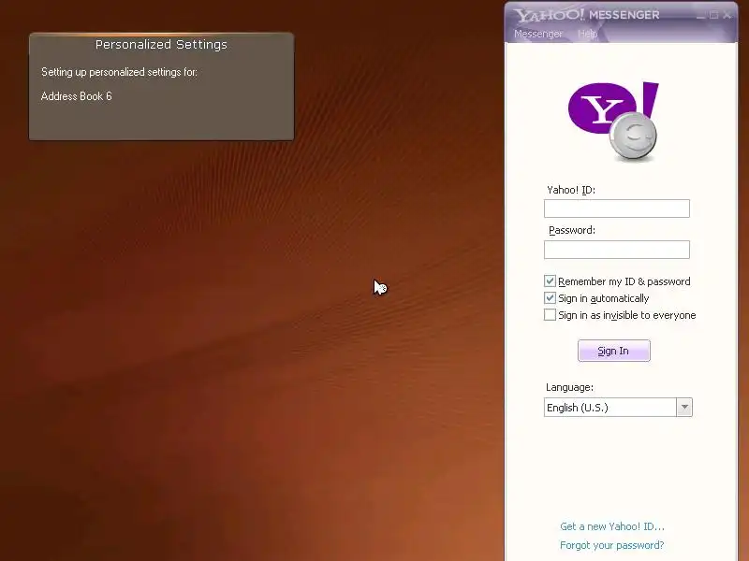749x561 pixels.
Task: Click the Password: label
Action: click(x=572, y=230)
